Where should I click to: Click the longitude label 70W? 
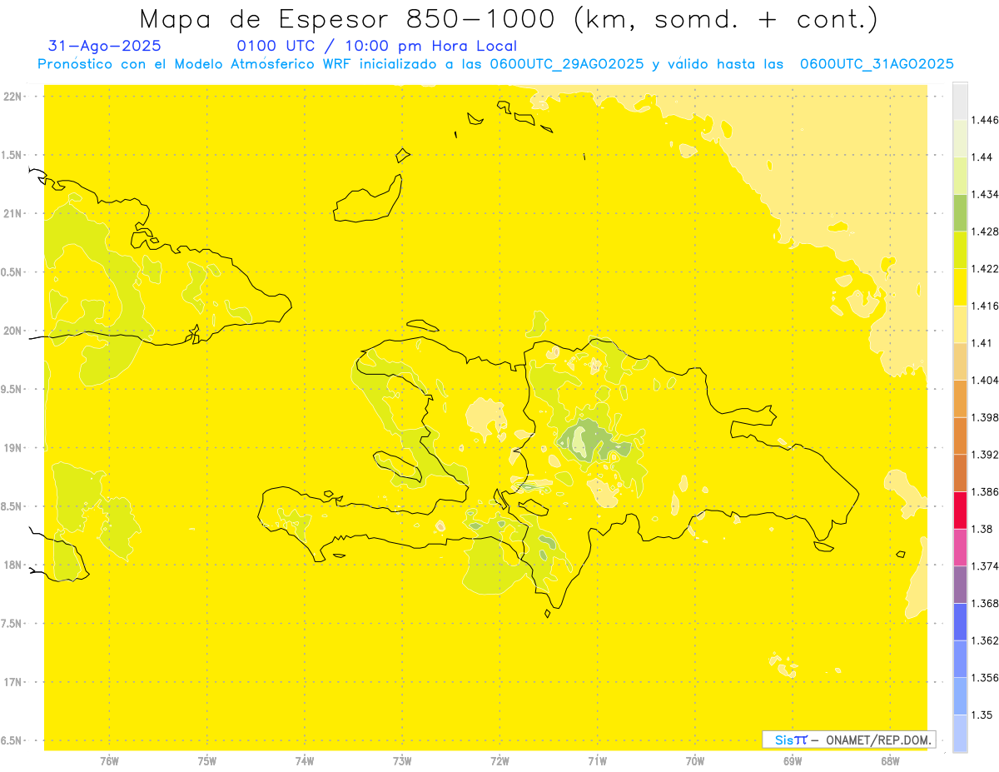(695, 761)
